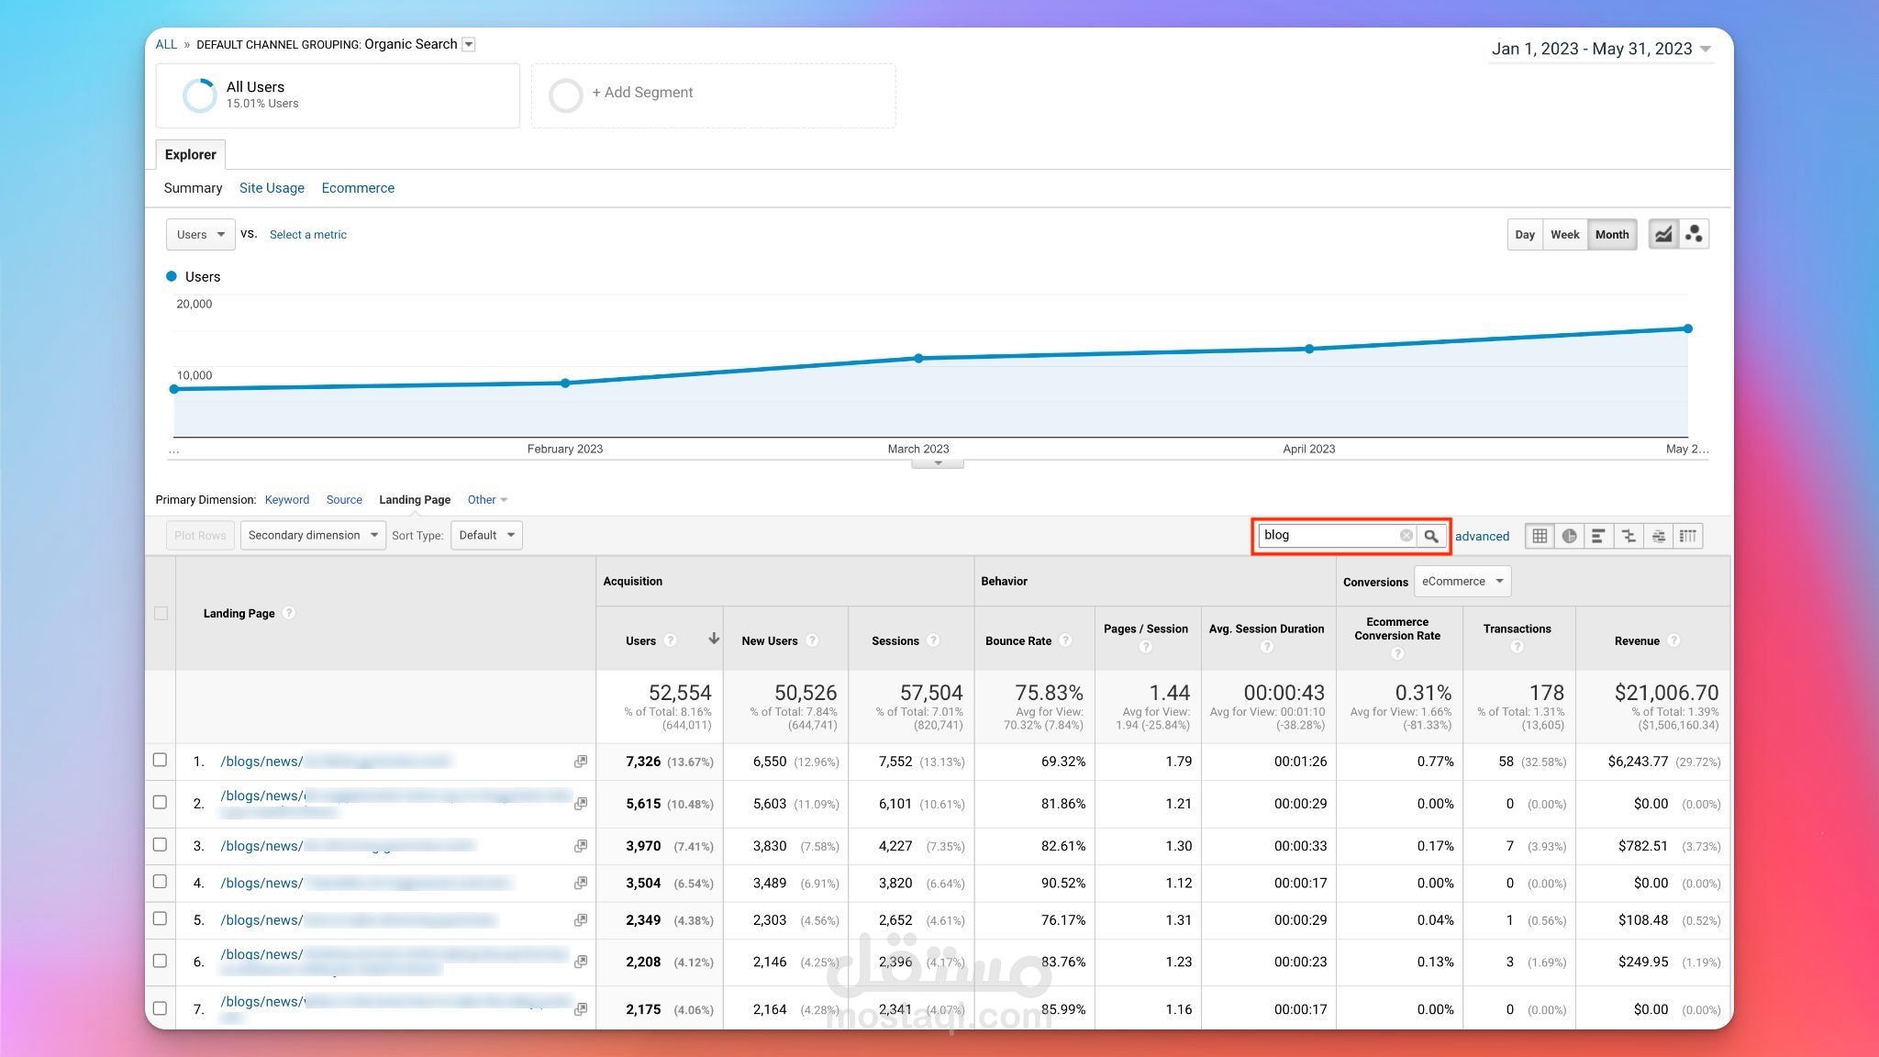The height and width of the screenshot is (1057, 1879).
Task: Switch to the pie chart (percentage) view
Action: click(1569, 536)
